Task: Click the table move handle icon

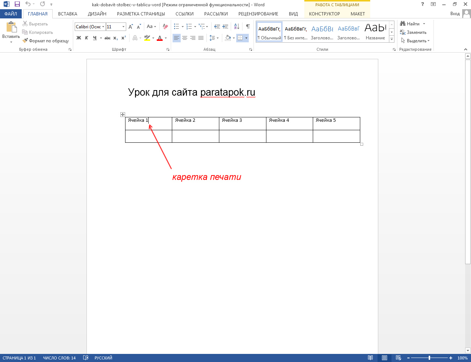Action: (x=123, y=115)
